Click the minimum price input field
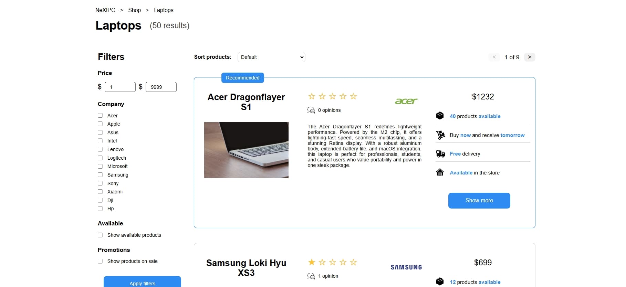 [120, 87]
